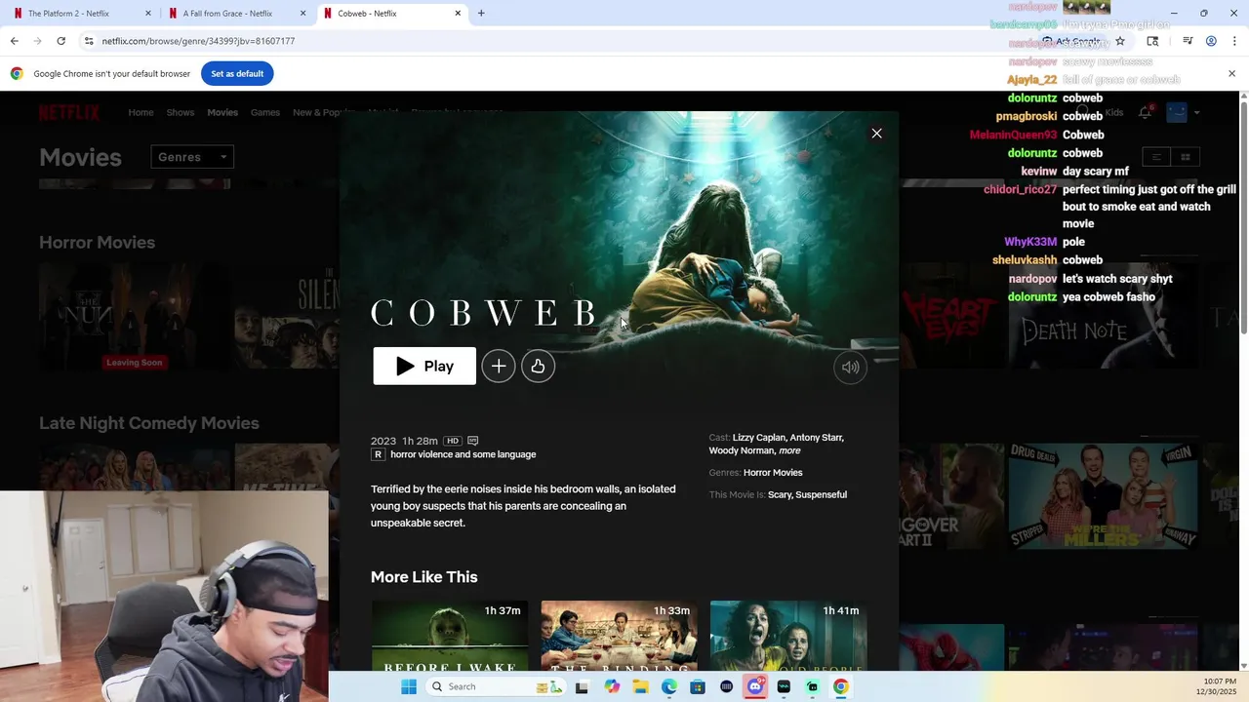Toggle the trailer audio mute button

pyautogui.click(x=850, y=367)
